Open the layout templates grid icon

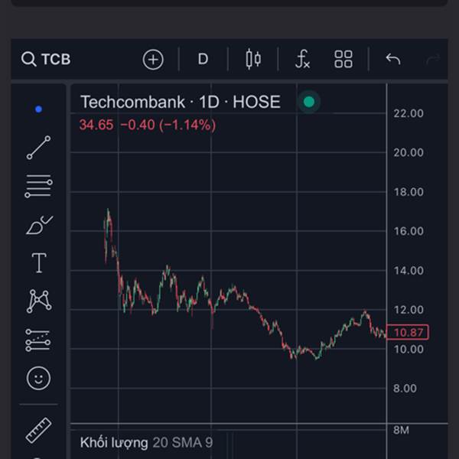pos(343,60)
